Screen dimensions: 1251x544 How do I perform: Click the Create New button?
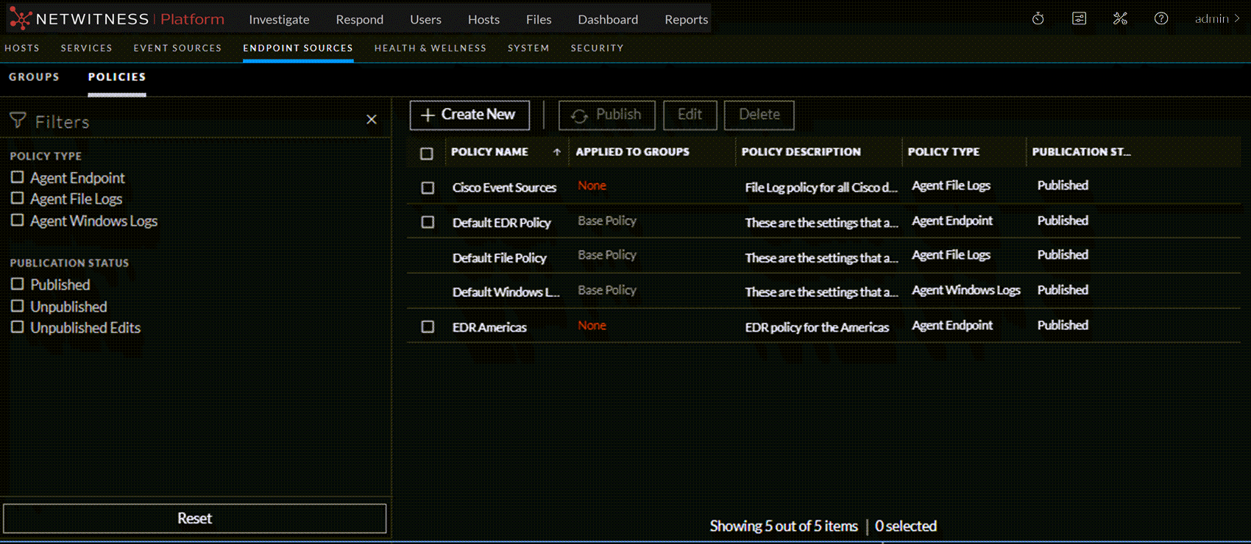point(469,115)
